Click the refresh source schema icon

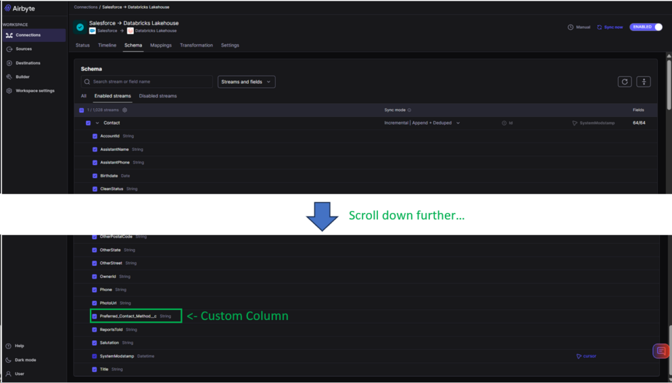[x=625, y=81]
